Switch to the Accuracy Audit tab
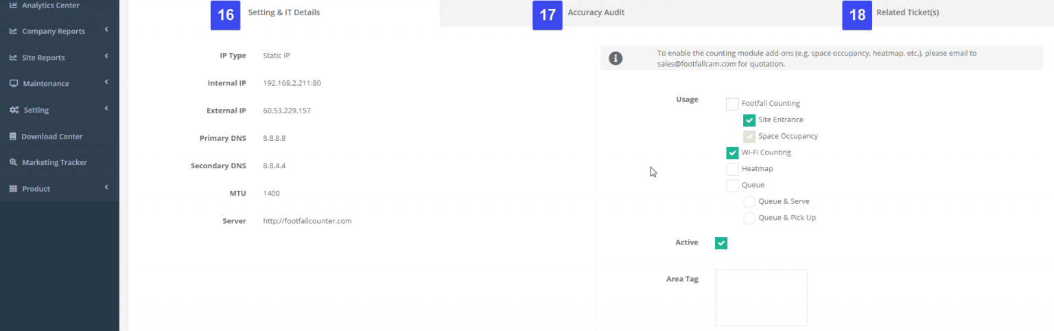 click(x=596, y=12)
